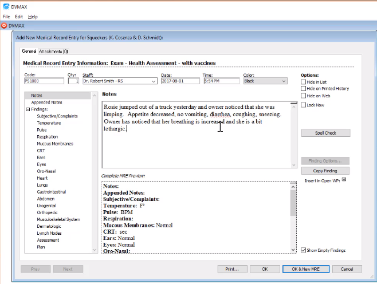
Task: Click the Prev button
Action: (x=36, y=269)
